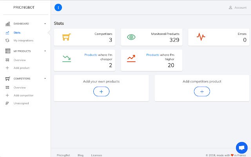
Task: Click the Stats trend line icon
Action: tap(7, 33)
